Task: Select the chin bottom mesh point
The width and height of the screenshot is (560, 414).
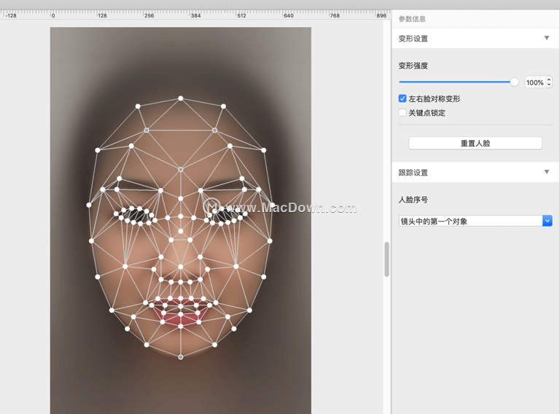Action: pos(181,357)
